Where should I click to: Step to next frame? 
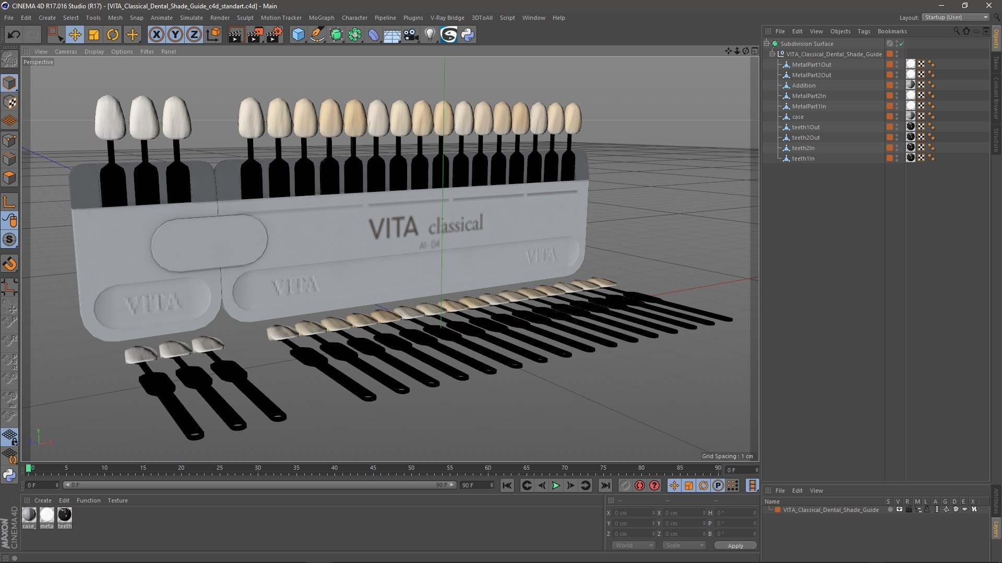tap(570, 485)
